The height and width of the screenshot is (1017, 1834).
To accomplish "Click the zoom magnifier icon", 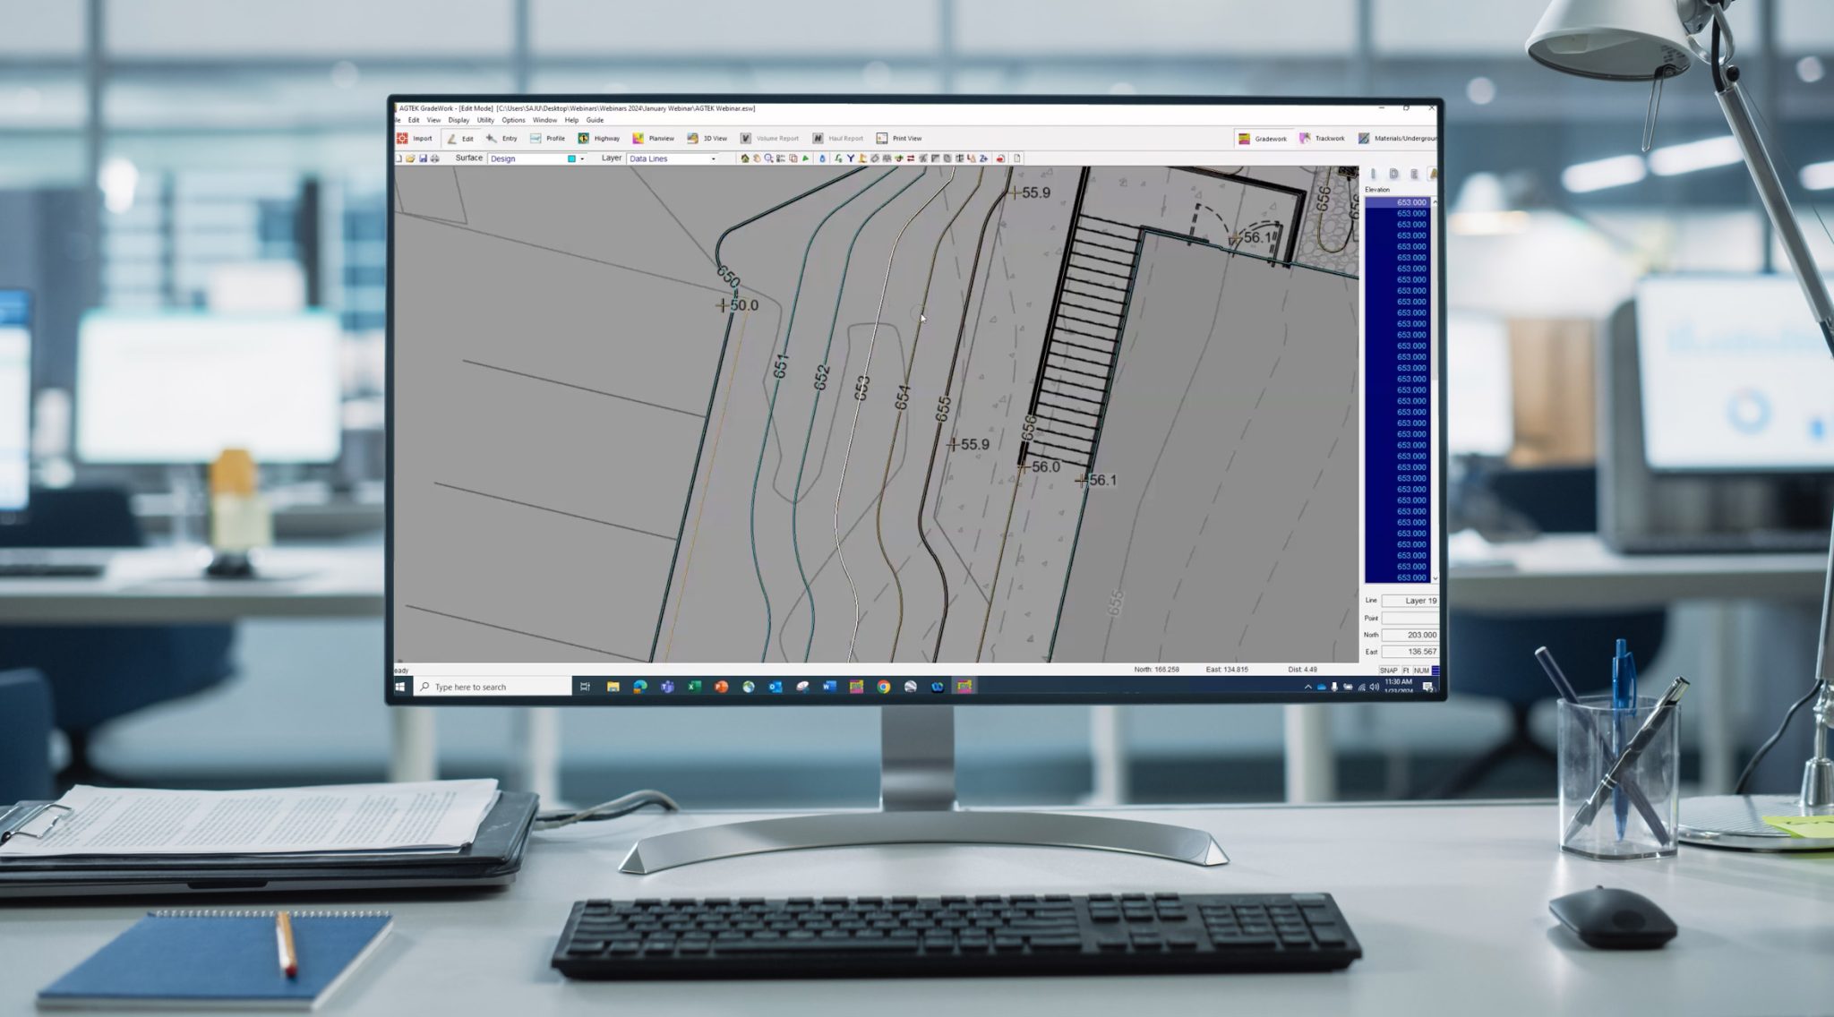I will coord(768,158).
